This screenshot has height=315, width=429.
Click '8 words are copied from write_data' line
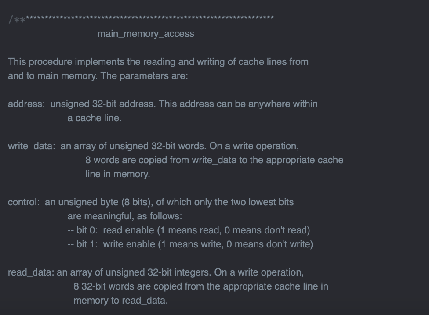(x=214, y=160)
